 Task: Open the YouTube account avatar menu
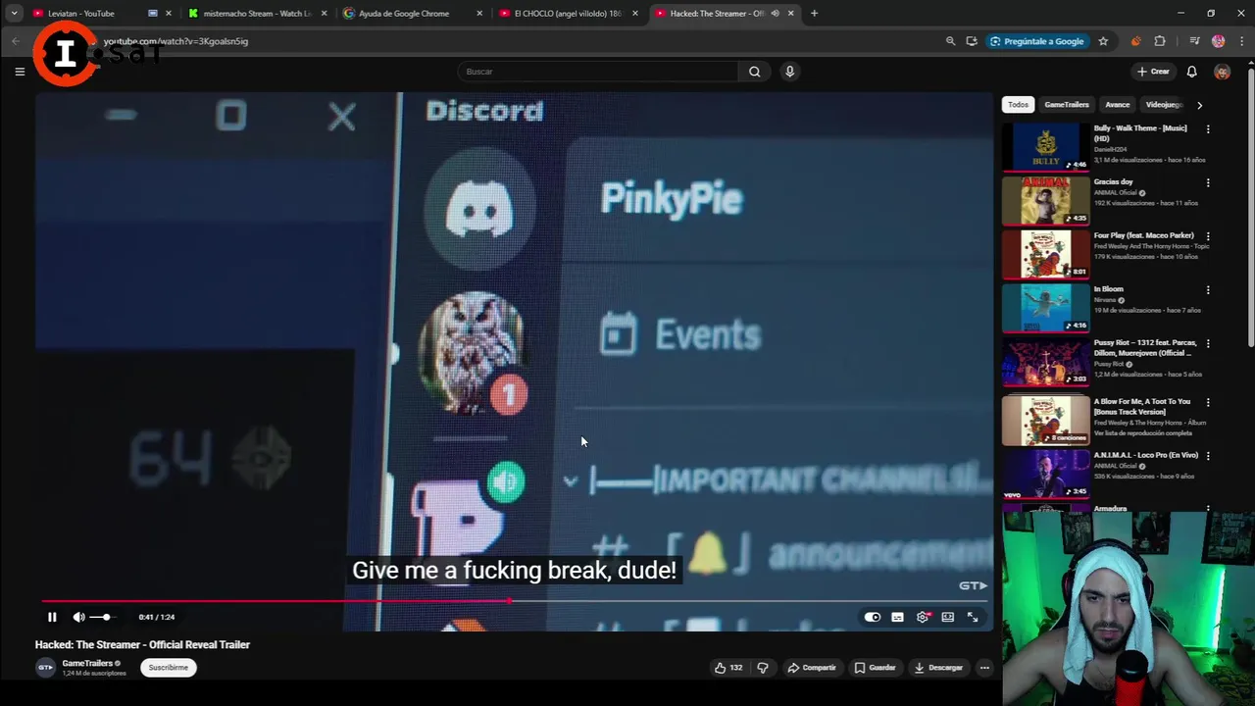tap(1222, 71)
